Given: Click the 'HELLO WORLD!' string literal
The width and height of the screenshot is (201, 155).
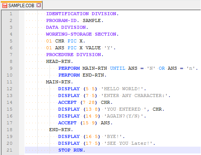Looking at the screenshot, I should tap(122, 89).
